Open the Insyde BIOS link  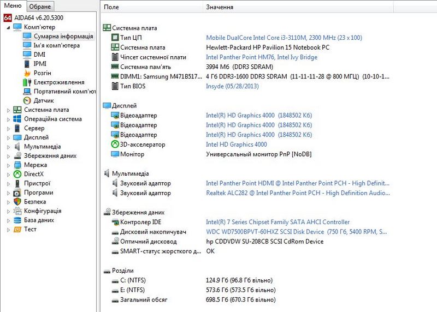pos(232,86)
